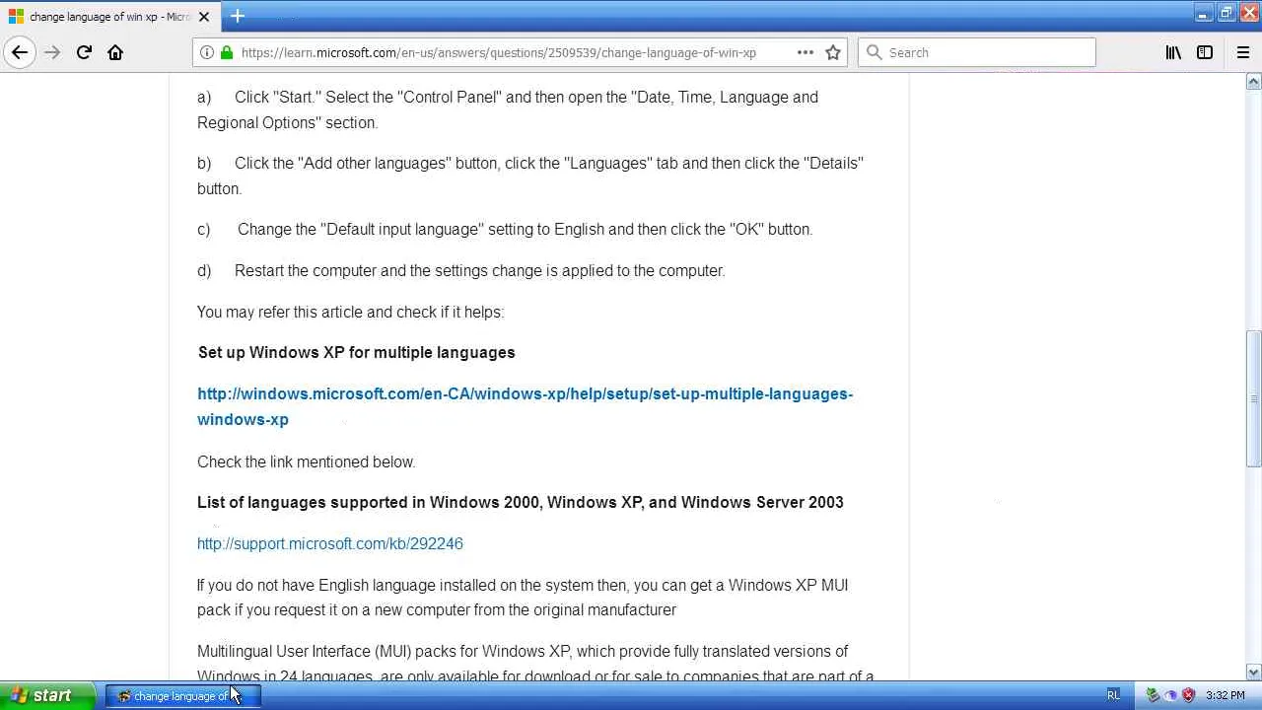Restore down the browser window

(x=1226, y=14)
